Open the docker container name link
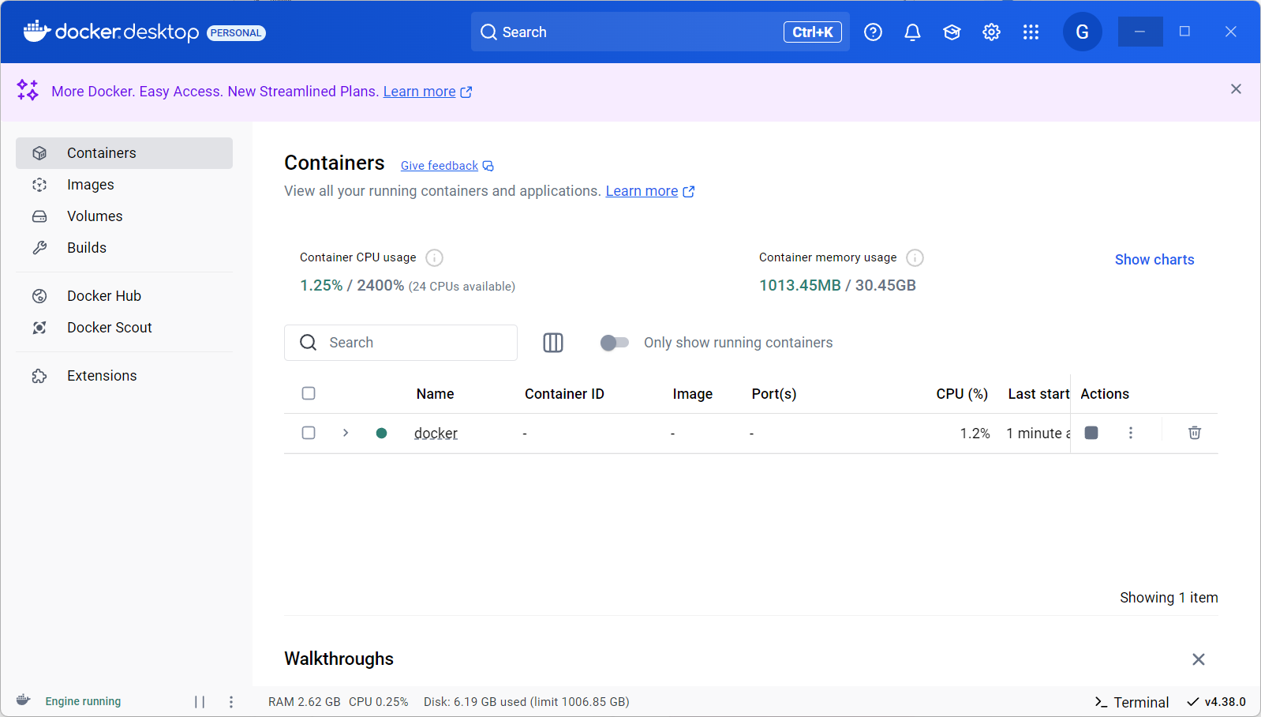This screenshot has height=717, width=1261. point(436,434)
